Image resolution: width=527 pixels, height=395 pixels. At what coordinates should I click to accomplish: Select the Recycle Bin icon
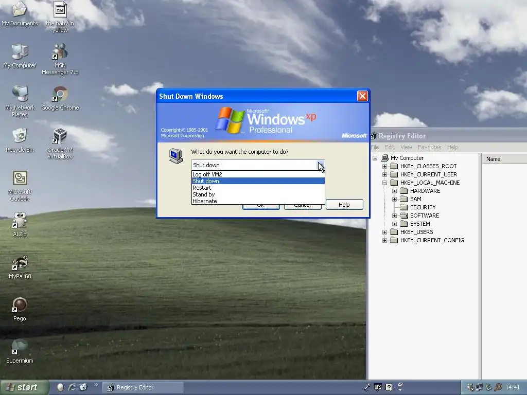(20, 140)
